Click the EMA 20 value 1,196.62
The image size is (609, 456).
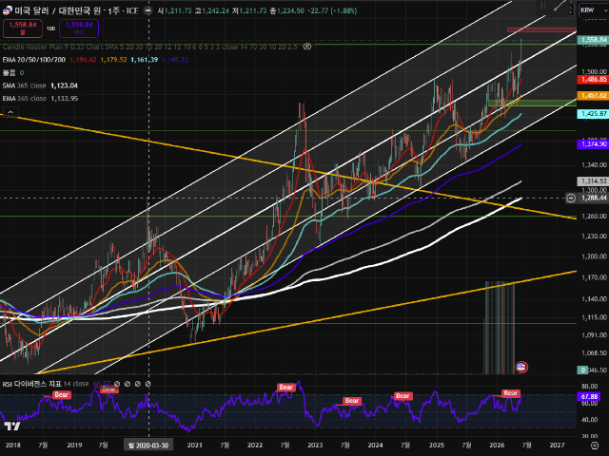tap(83, 60)
